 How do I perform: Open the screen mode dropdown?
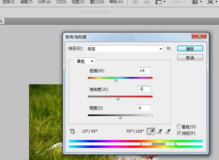click(212, 2)
